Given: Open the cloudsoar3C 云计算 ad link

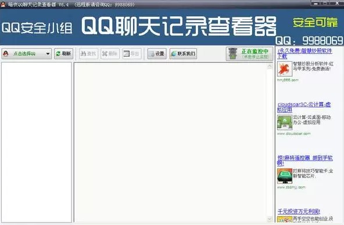Looking at the screenshot, I should point(304,107).
